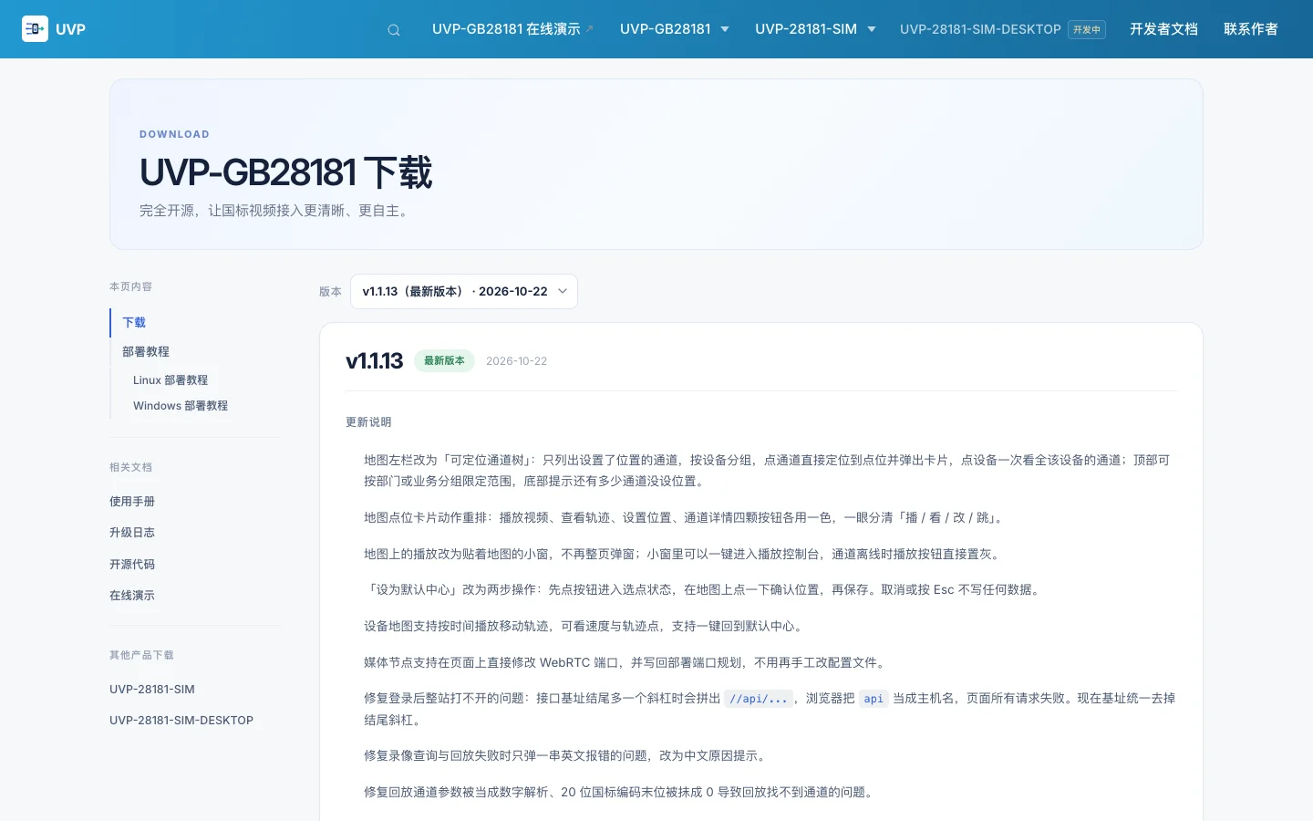
Task: Expand the UVP-GB28181 nav dropdown
Action: tap(675, 29)
